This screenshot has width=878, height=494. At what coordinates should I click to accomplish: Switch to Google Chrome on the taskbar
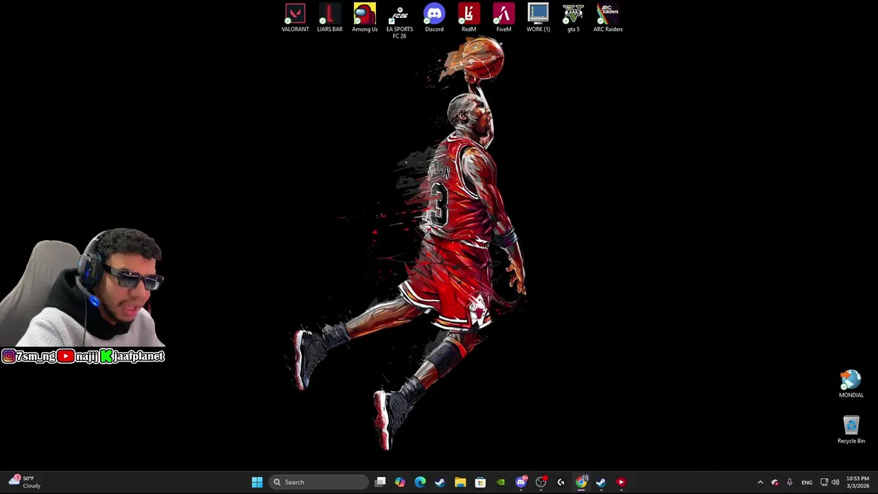pos(581,482)
